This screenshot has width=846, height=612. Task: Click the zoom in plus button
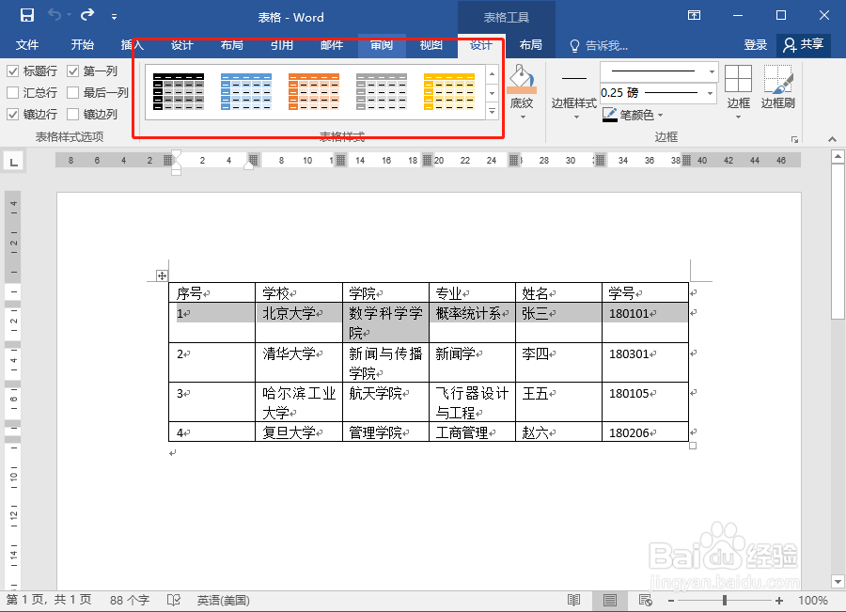[779, 601]
